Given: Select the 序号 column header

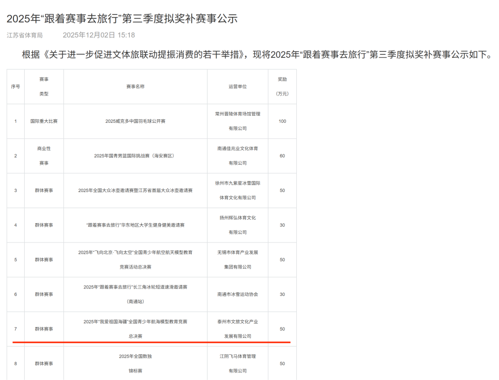Looking at the screenshot, I should coord(15,87).
